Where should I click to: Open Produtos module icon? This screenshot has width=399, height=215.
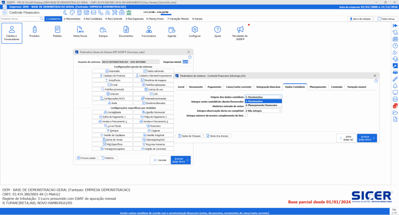(x=35, y=32)
